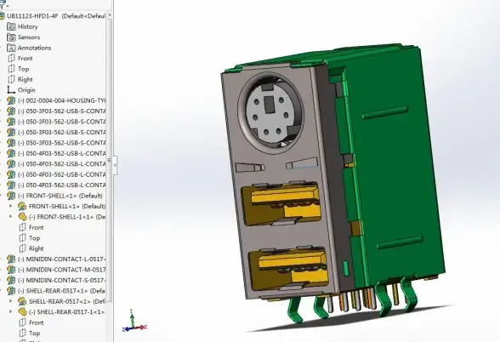
Task: Select the Origin label
Action: pos(26,90)
